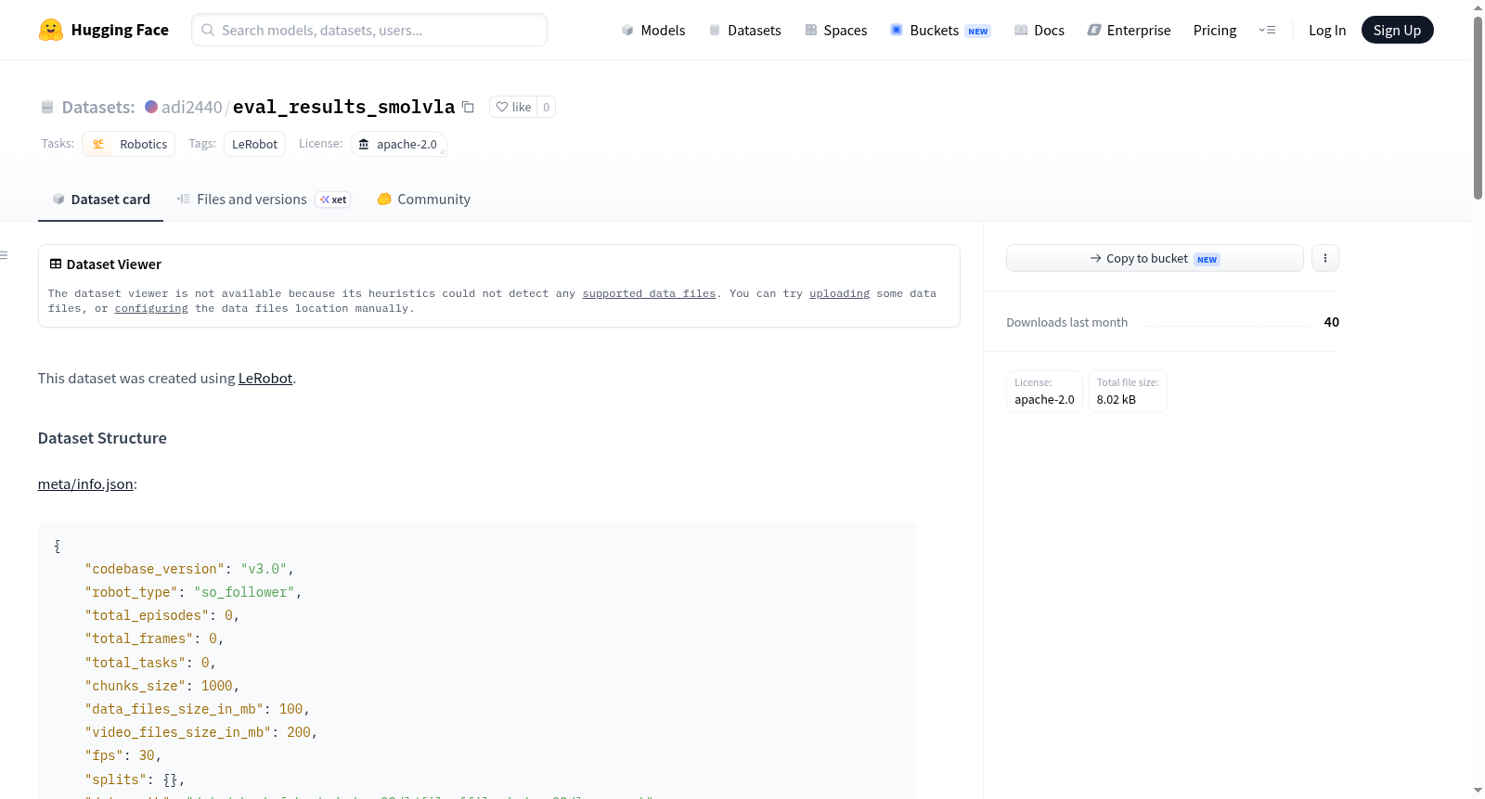Click the "codebase_version" line in code

pyautogui.click(x=189, y=569)
